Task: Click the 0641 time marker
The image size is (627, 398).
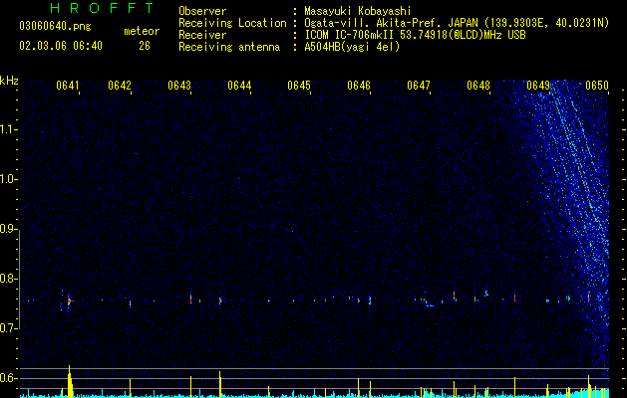Action: (x=68, y=86)
